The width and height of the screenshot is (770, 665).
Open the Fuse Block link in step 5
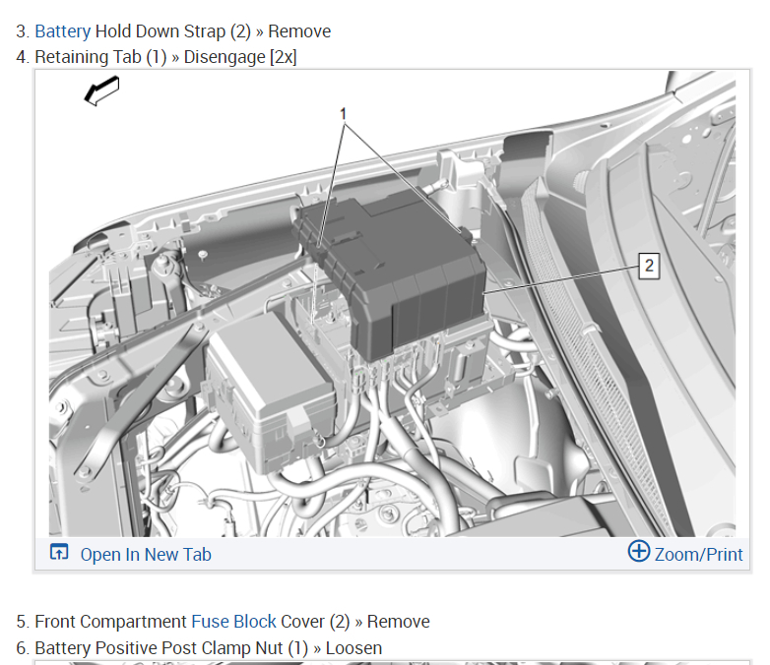(233, 622)
